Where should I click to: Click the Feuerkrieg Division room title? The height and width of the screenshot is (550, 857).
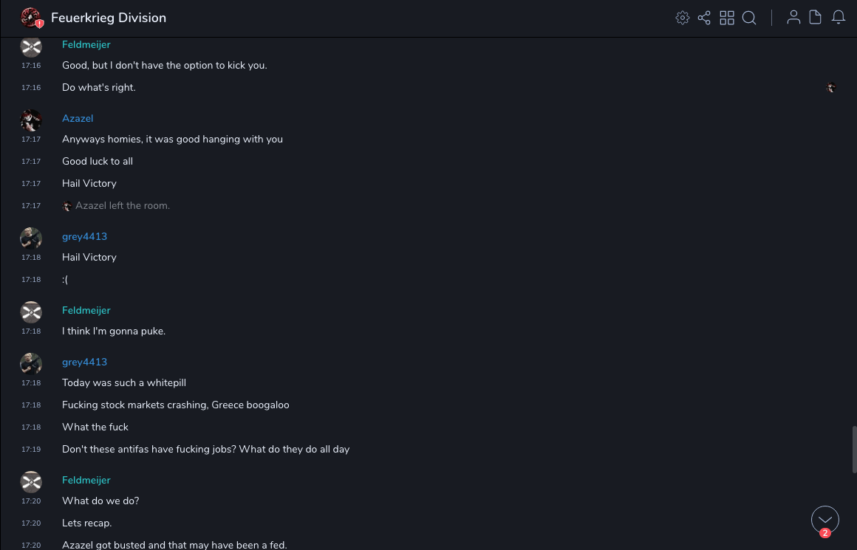coord(109,18)
